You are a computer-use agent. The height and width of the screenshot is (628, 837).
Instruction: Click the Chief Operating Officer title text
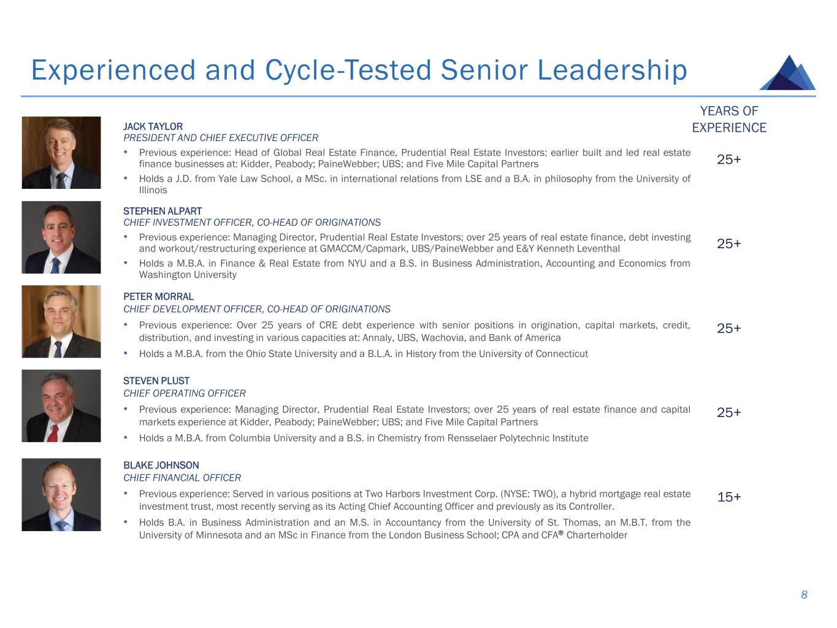pos(185,393)
